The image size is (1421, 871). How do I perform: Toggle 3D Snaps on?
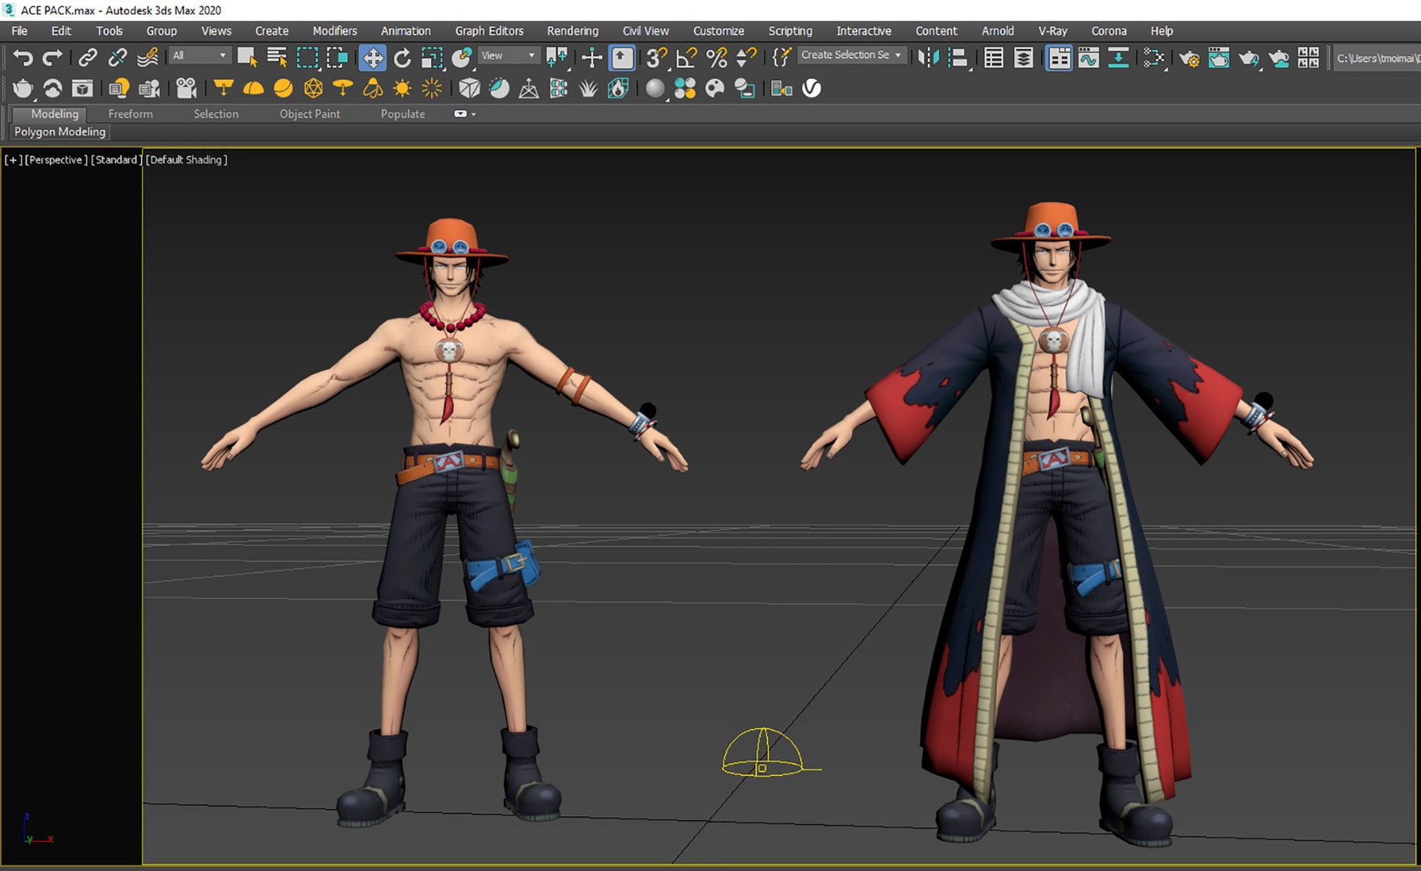tap(656, 57)
